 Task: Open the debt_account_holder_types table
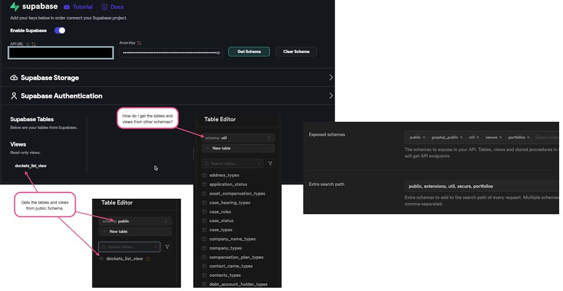tap(238, 284)
